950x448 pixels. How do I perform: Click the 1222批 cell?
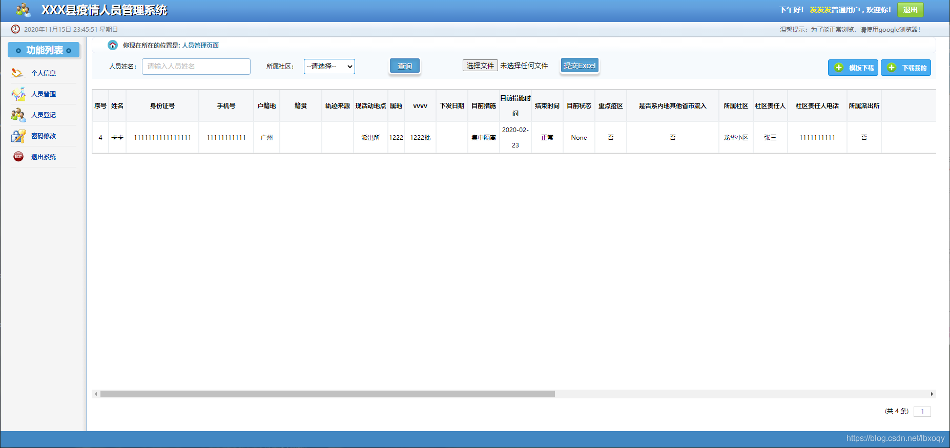coord(420,138)
